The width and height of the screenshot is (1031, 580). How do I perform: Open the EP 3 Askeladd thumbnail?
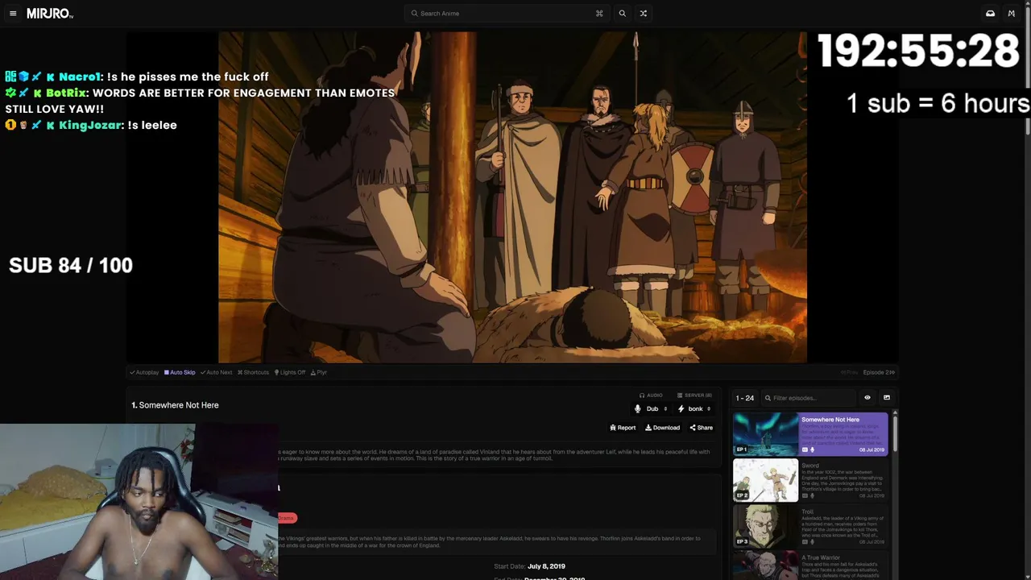pyautogui.click(x=765, y=526)
